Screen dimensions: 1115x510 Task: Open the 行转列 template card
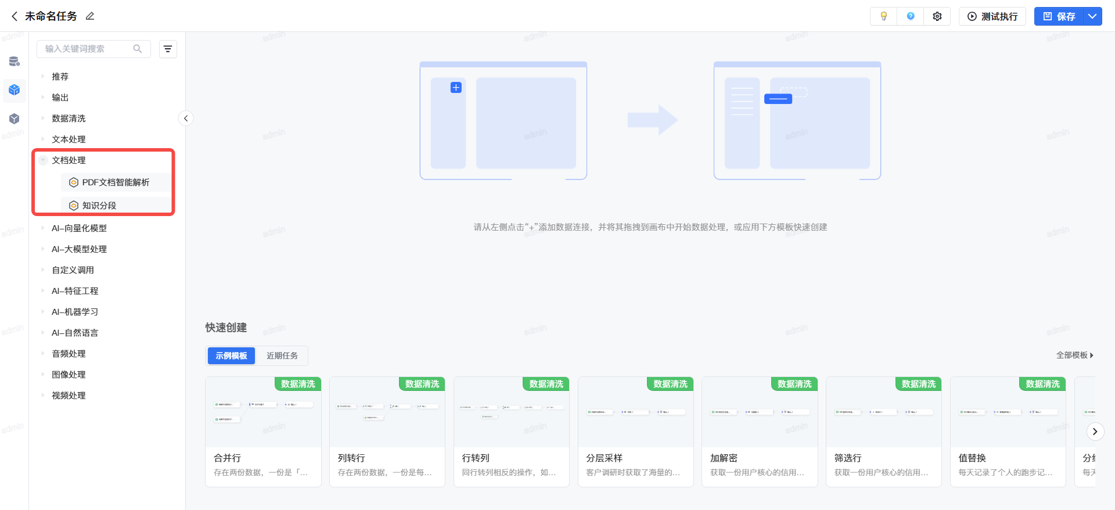point(512,432)
